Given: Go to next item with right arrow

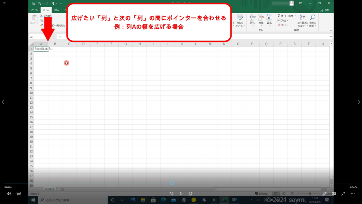Looking at the screenshot, I should pyautogui.click(x=359, y=102).
